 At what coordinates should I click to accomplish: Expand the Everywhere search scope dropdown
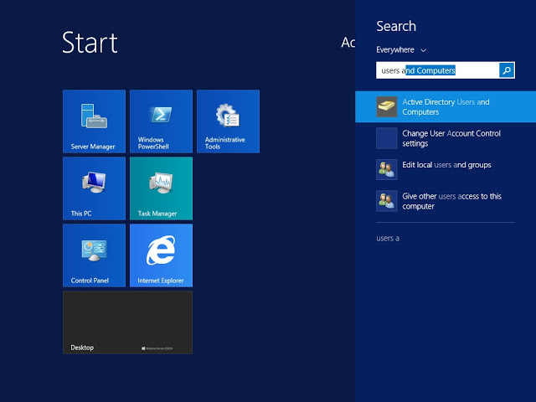coord(401,50)
